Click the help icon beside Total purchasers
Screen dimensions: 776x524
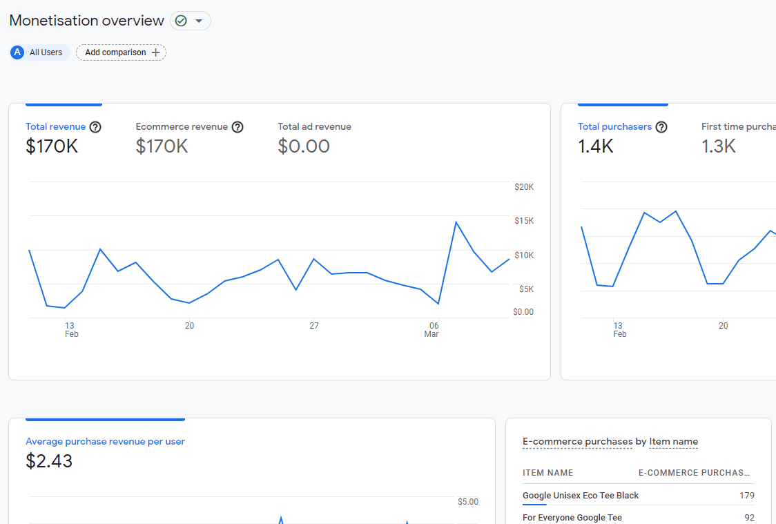coord(661,126)
